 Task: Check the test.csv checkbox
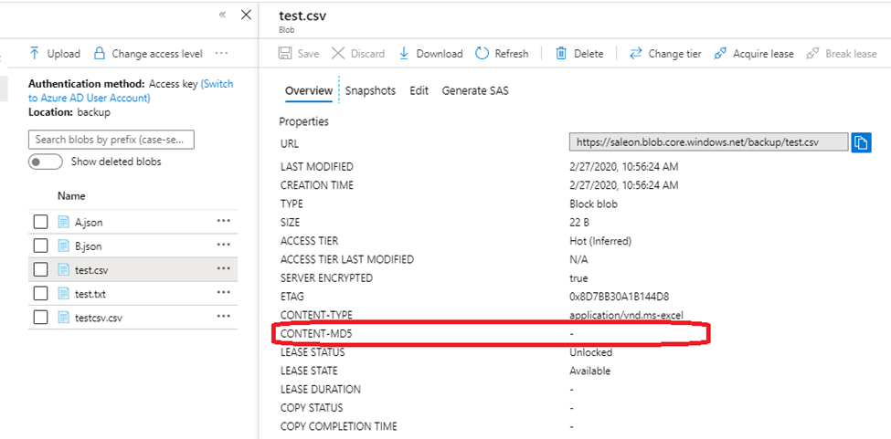click(40, 270)
